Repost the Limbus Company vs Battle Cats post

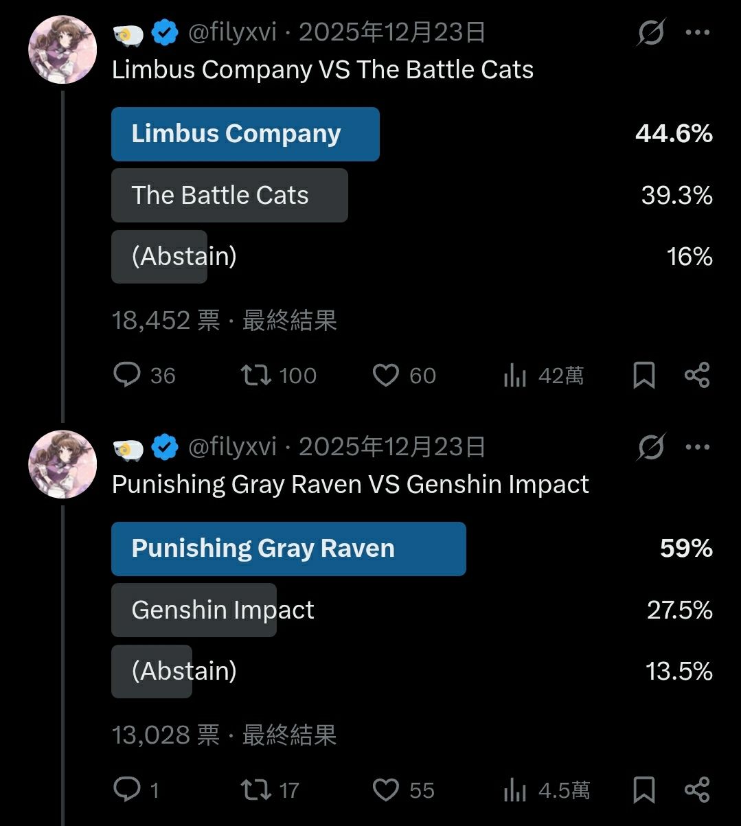point(256,375)
